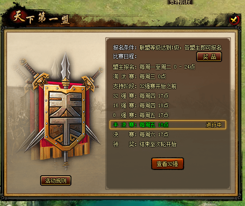Click the spear tip above the shield
The height and width of the screenshot is (206, 245).
(x=66, y=66)
